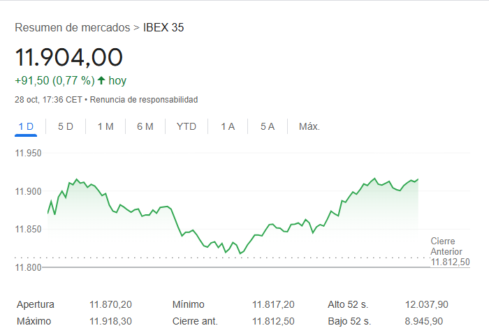Switch to 1 A yearly view
The image size is (489, 335).
228,126
